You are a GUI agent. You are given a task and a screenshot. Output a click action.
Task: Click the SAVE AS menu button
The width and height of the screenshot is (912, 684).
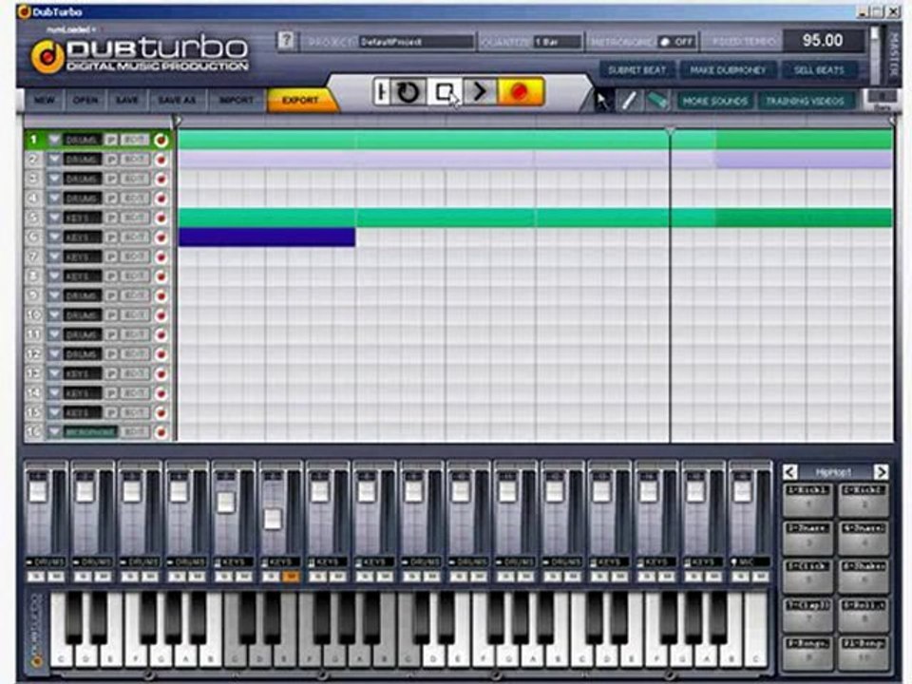tap(177, 101)
